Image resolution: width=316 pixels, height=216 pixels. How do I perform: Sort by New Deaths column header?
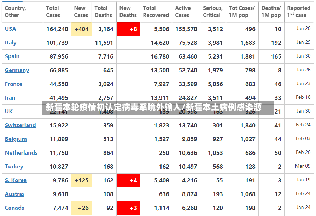coord(128,12)
